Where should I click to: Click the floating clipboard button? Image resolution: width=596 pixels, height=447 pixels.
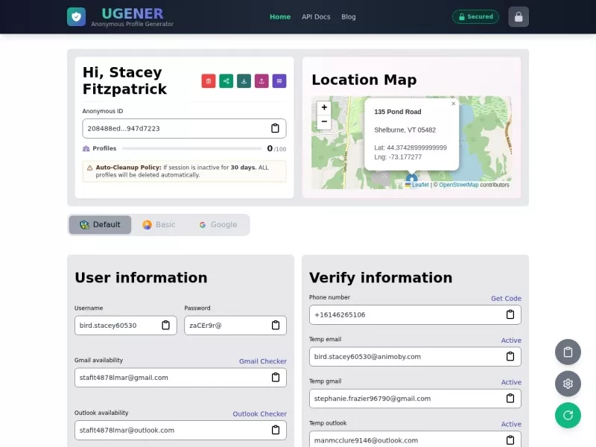tap(568, 352)
